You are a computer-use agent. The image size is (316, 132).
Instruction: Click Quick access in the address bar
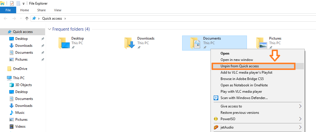52,18
